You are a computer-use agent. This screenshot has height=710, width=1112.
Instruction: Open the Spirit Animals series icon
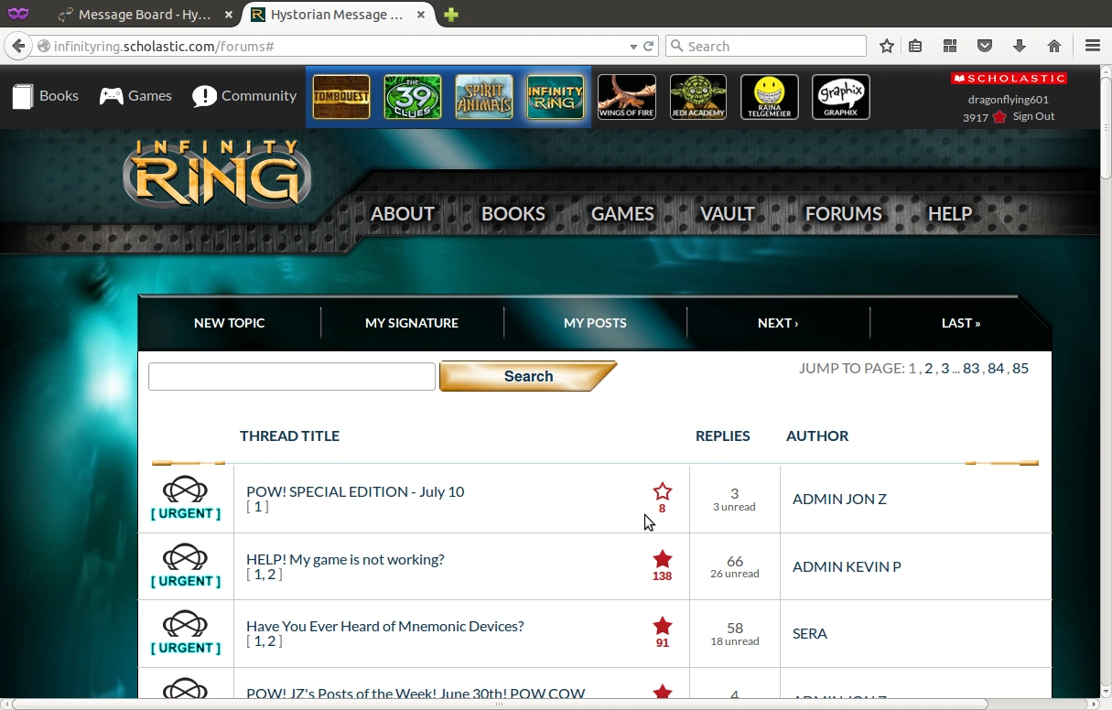[484, 97]
